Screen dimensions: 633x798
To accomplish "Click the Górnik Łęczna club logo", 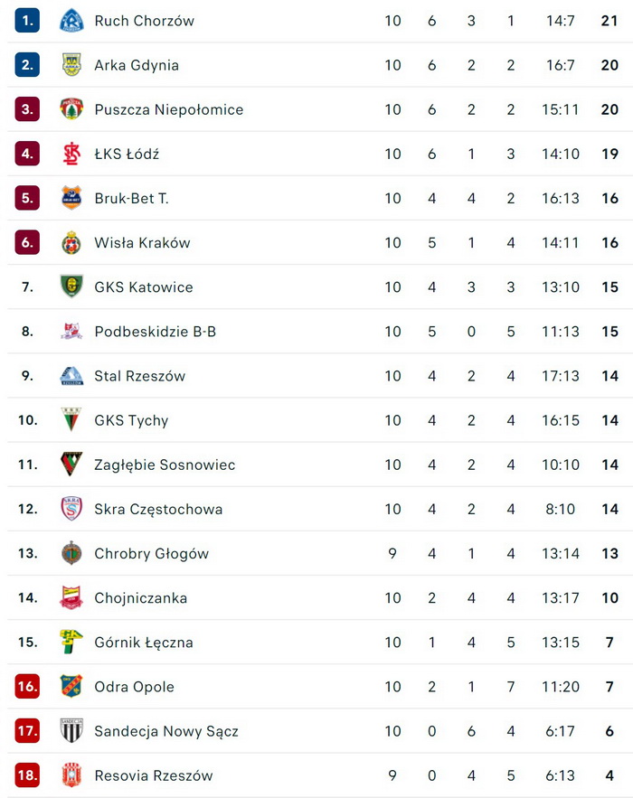I will click(x=71, y=642).
